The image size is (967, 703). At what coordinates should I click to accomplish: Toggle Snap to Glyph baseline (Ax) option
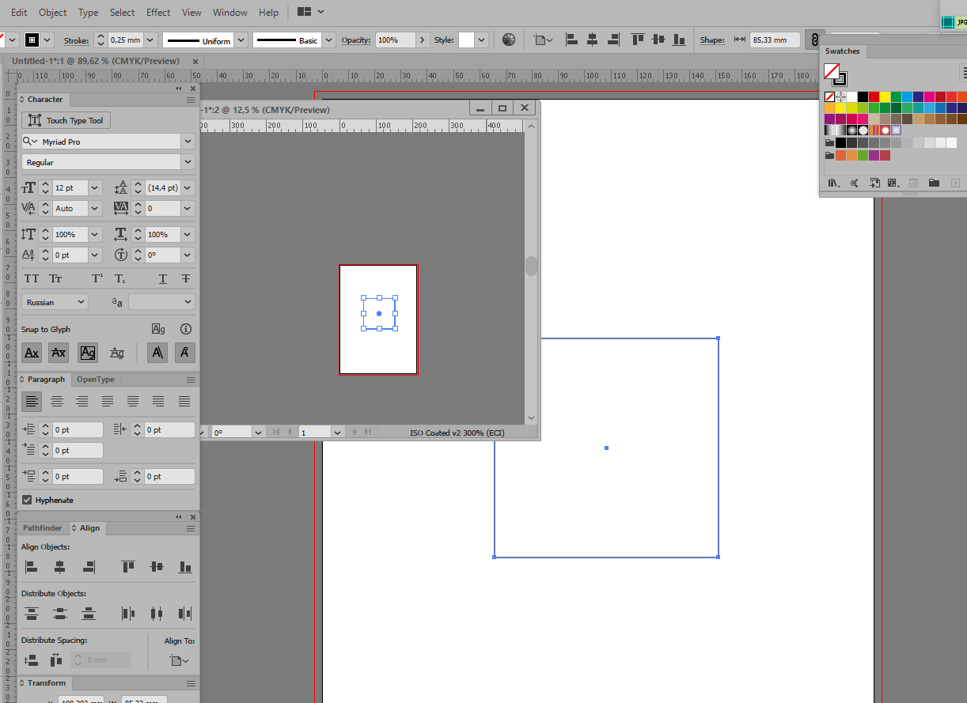(32, 353)
